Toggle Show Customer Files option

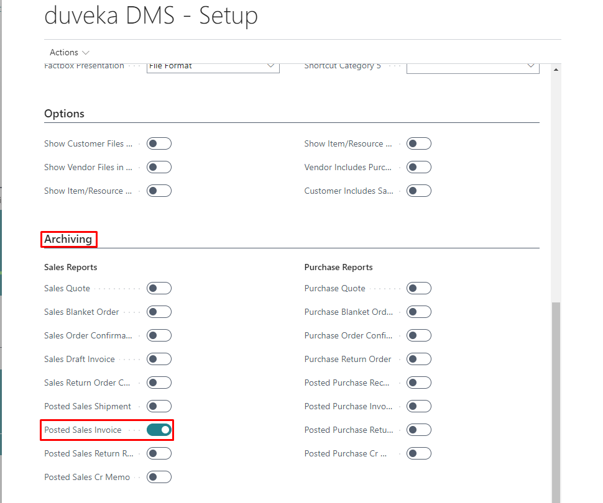point(159,144)
